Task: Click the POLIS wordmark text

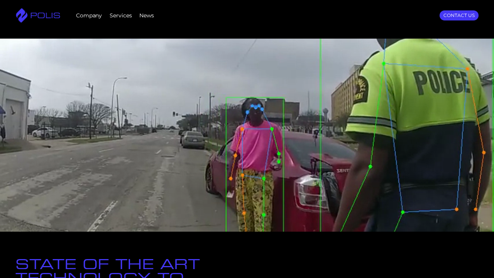Action: (x=45, y=16)
